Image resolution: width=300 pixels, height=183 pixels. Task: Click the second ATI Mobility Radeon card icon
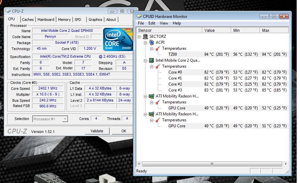click(151, 114)
